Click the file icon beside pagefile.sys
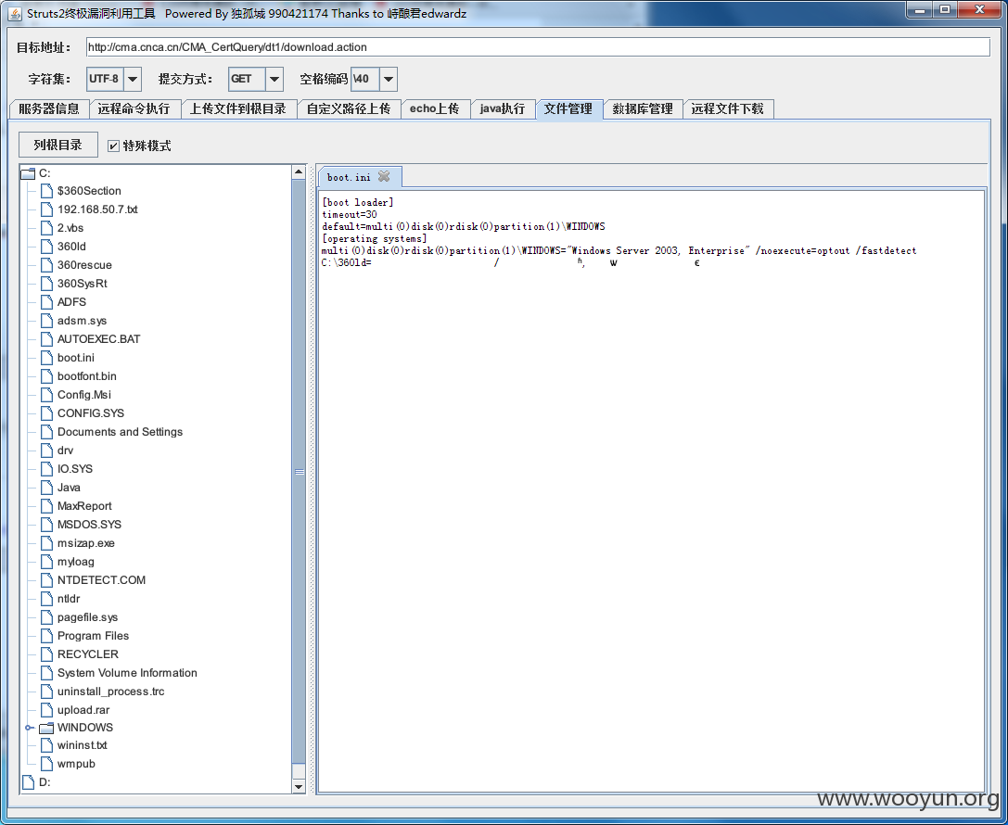 click(46, 617)
